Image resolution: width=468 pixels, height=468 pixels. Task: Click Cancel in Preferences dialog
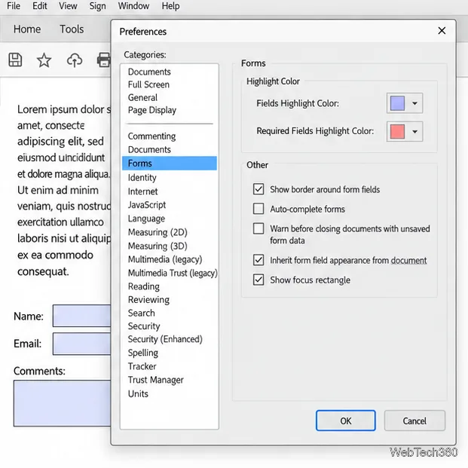pos(414,421)
